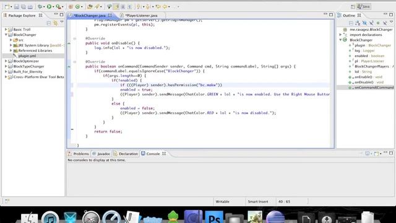
Task: Run the program with green play icon
Action: (49, 7)
